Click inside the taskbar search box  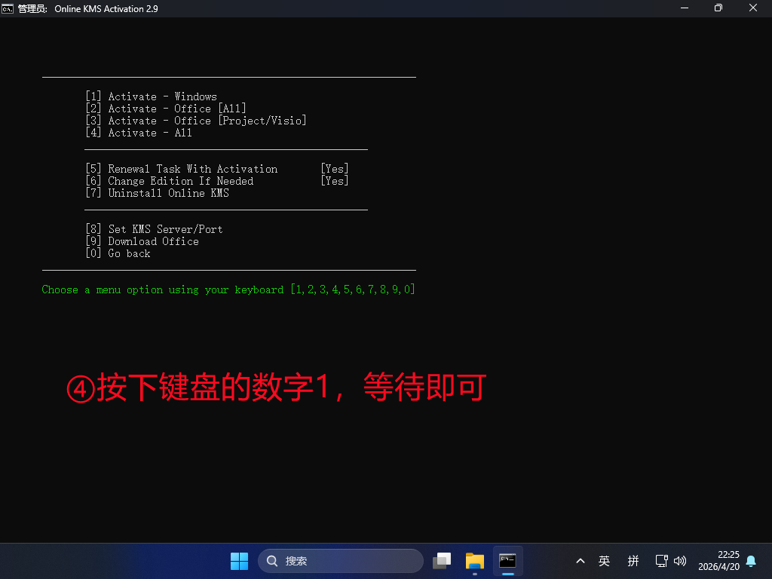(x=339, y=561)
